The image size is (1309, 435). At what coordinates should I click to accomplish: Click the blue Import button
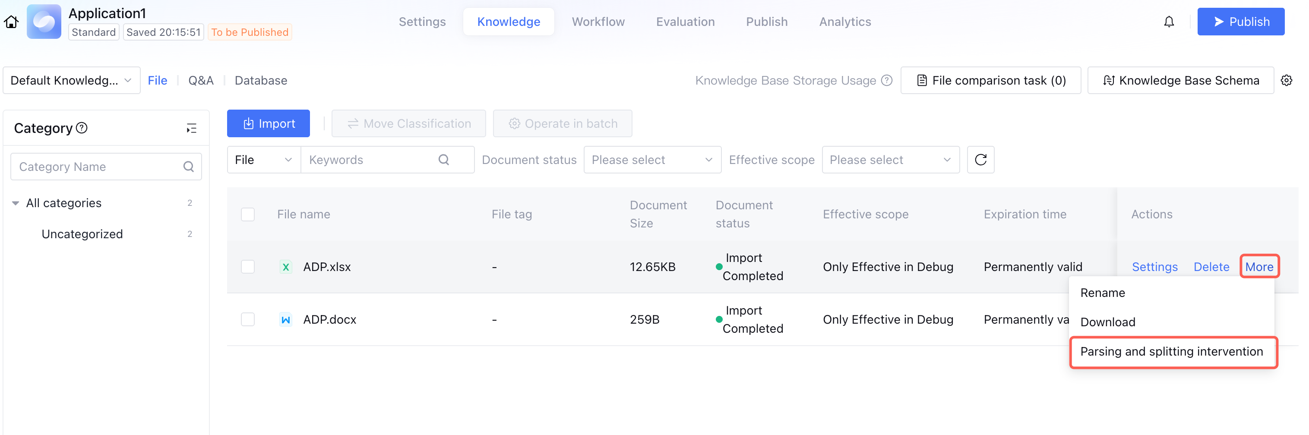pos(268,123)
